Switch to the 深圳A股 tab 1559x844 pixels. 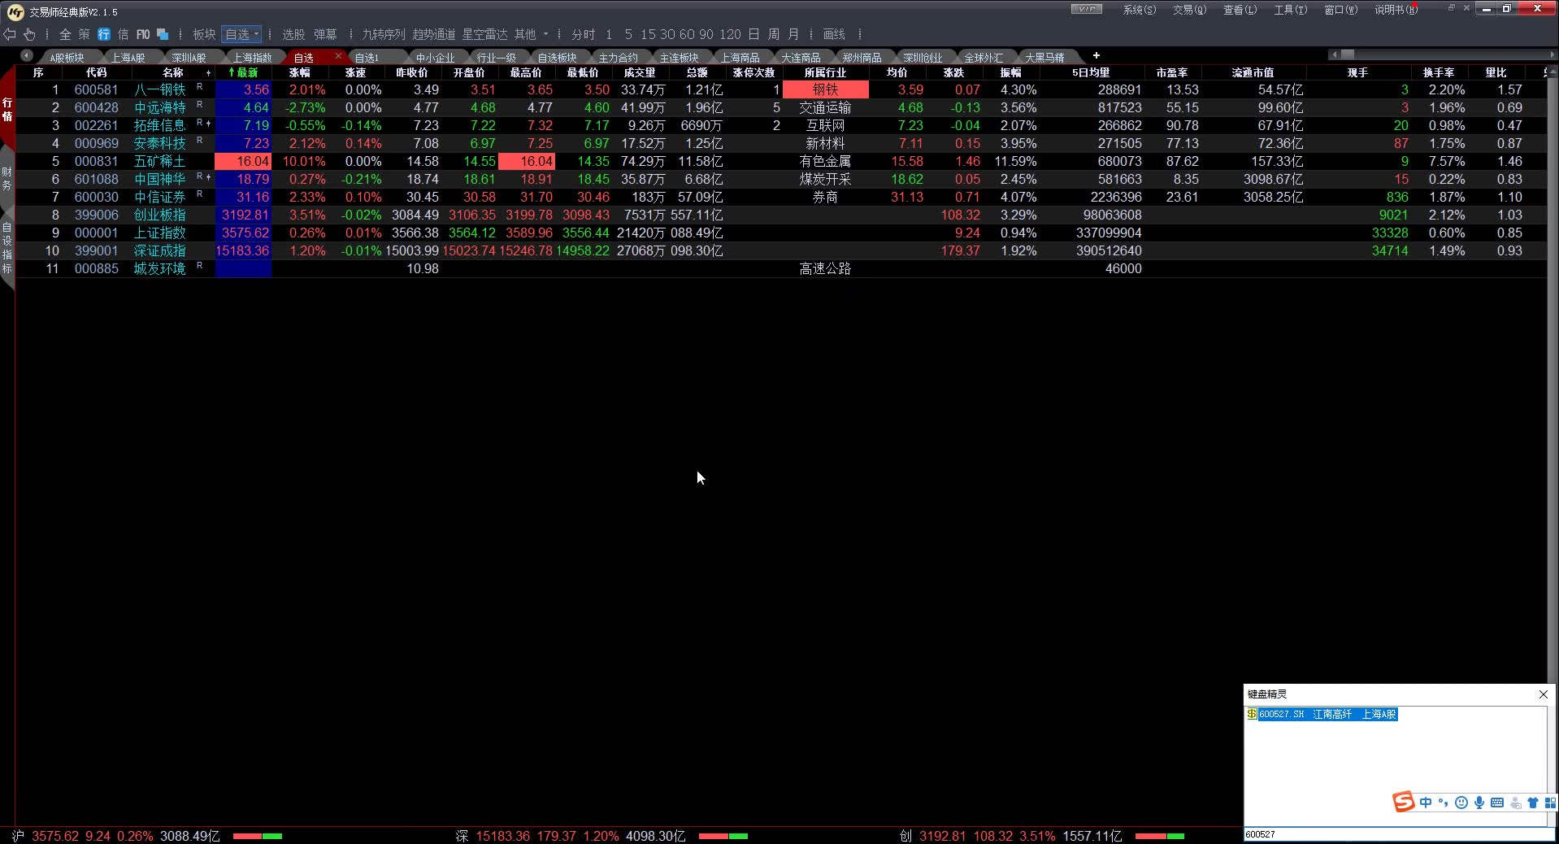pos(189,58)
